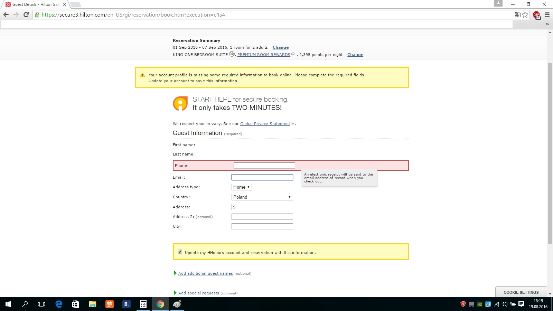
Task: Go back using the browser back arrow
Action: tap(6, 15)
